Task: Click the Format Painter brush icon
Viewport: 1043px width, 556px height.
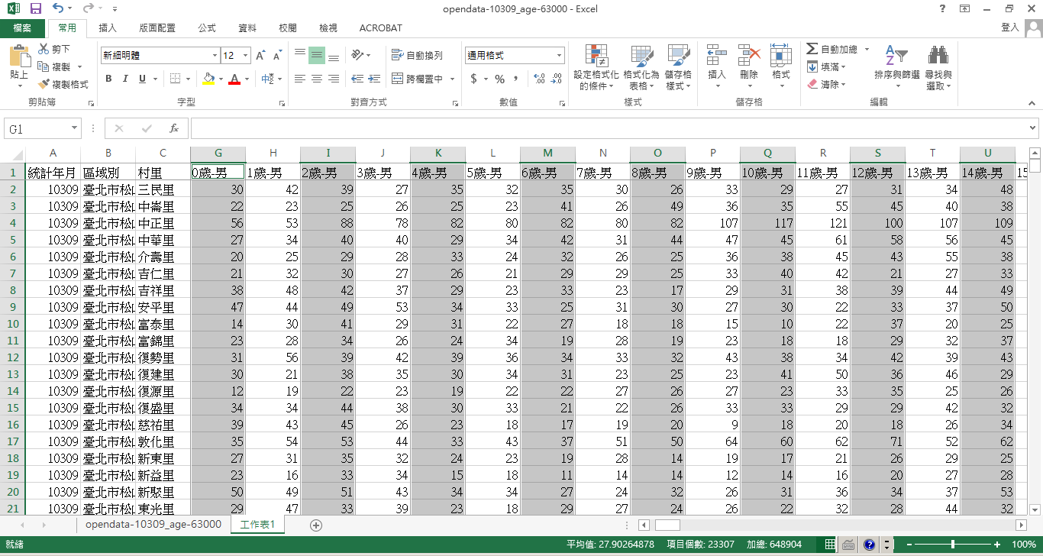Action: pyautogui.click(x=44, y=84)
